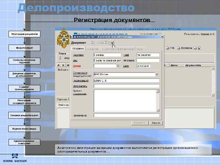
Task: Click the Создание проекта документа step box
Action: [x=24, y=88]
